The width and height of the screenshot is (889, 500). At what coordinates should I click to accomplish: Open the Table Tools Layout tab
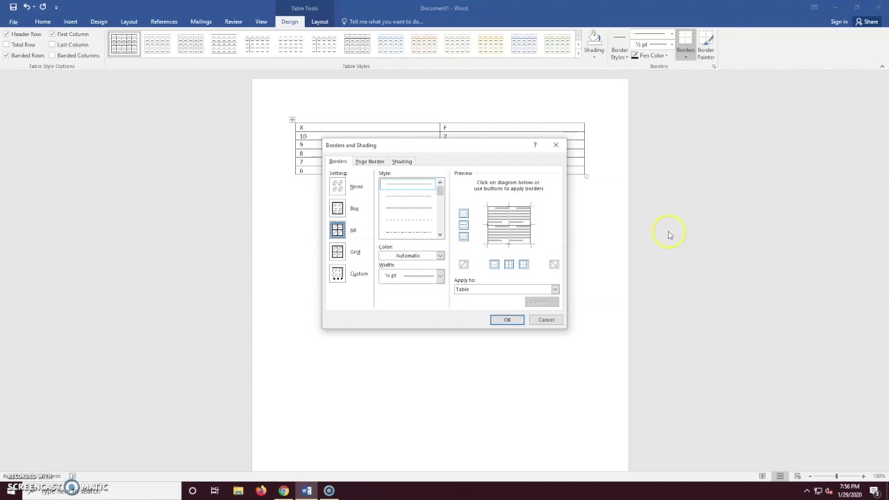(319, 22)
